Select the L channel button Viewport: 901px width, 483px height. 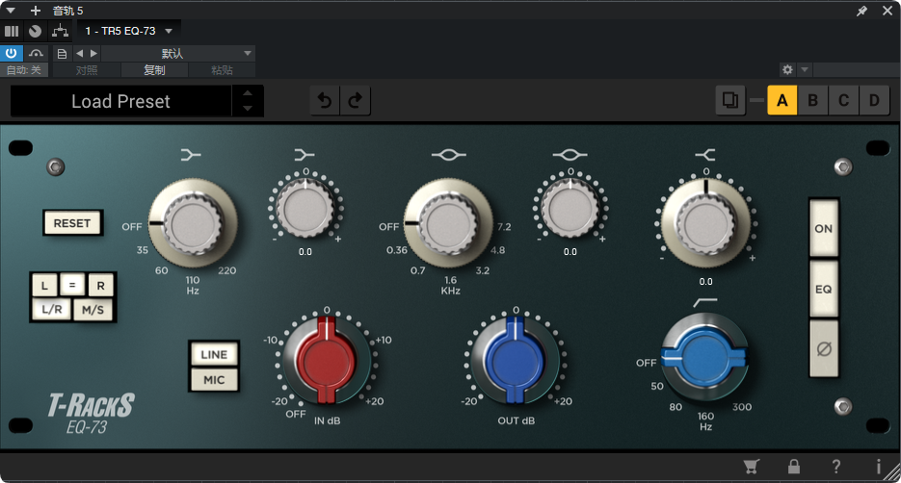tap(44, 286)
